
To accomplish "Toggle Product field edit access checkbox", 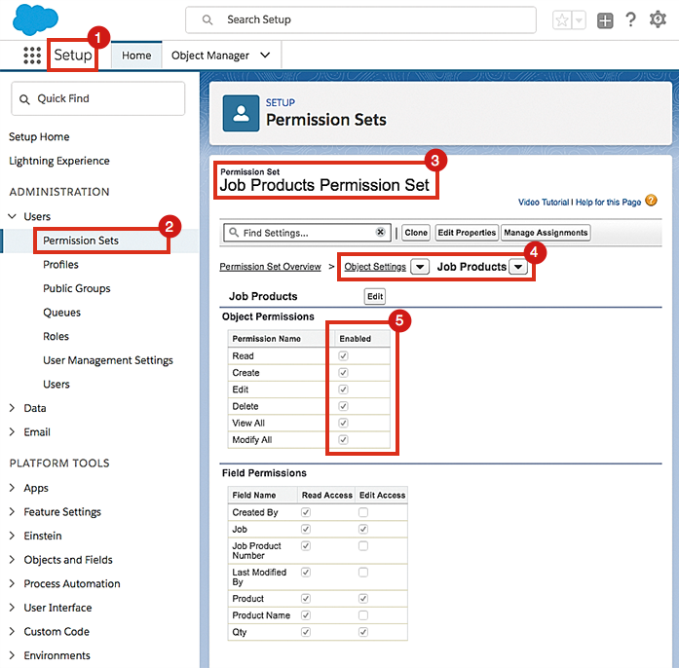I will [363, 598].
